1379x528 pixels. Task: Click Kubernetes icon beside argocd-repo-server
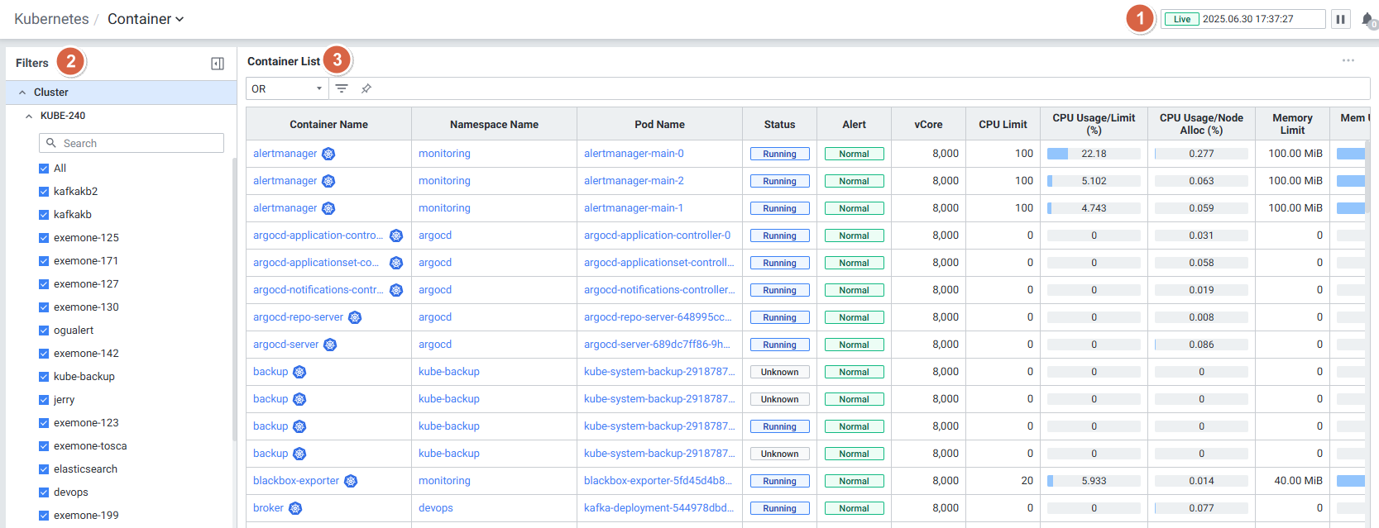[x=355, y=317]
